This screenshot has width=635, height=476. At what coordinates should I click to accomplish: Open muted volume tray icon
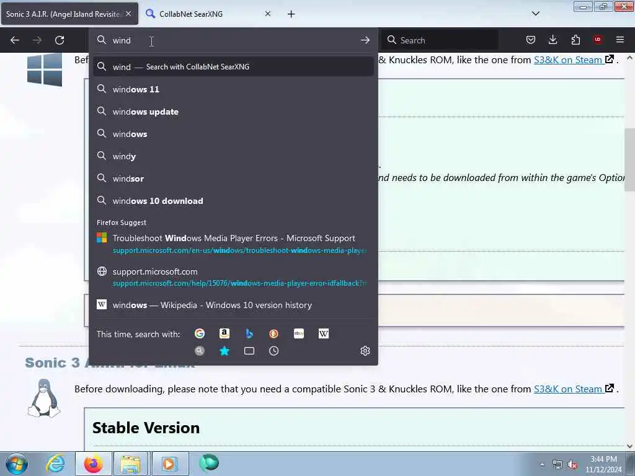click(573, 465)
